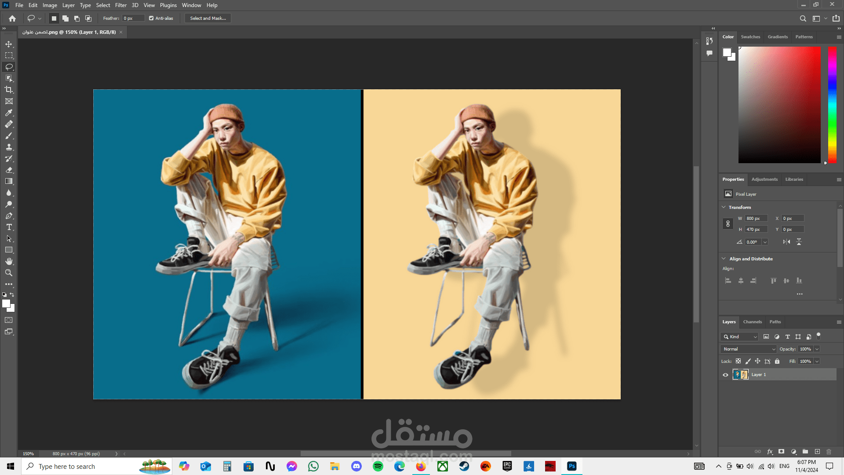Click inside the color picker field

[x=779, y=105]
